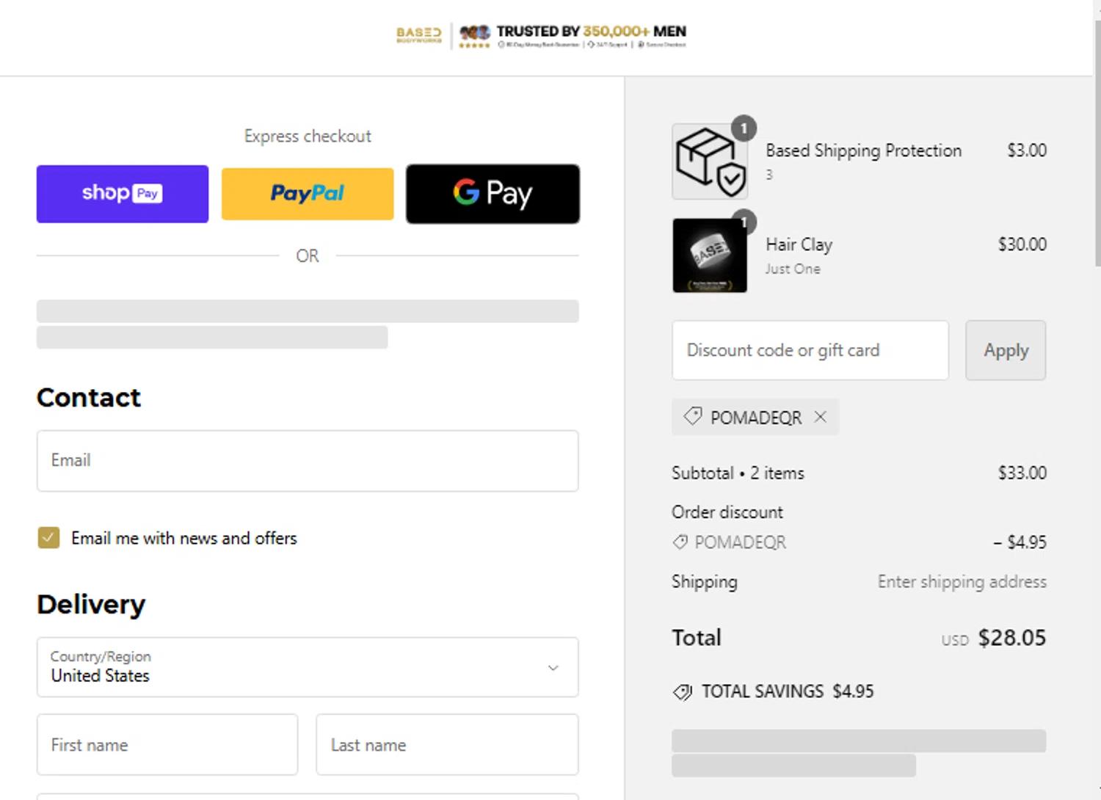Click into the Last name field
Viewport: 1101px width, 800px height.
pyautogui.click(x=447, y=745)
